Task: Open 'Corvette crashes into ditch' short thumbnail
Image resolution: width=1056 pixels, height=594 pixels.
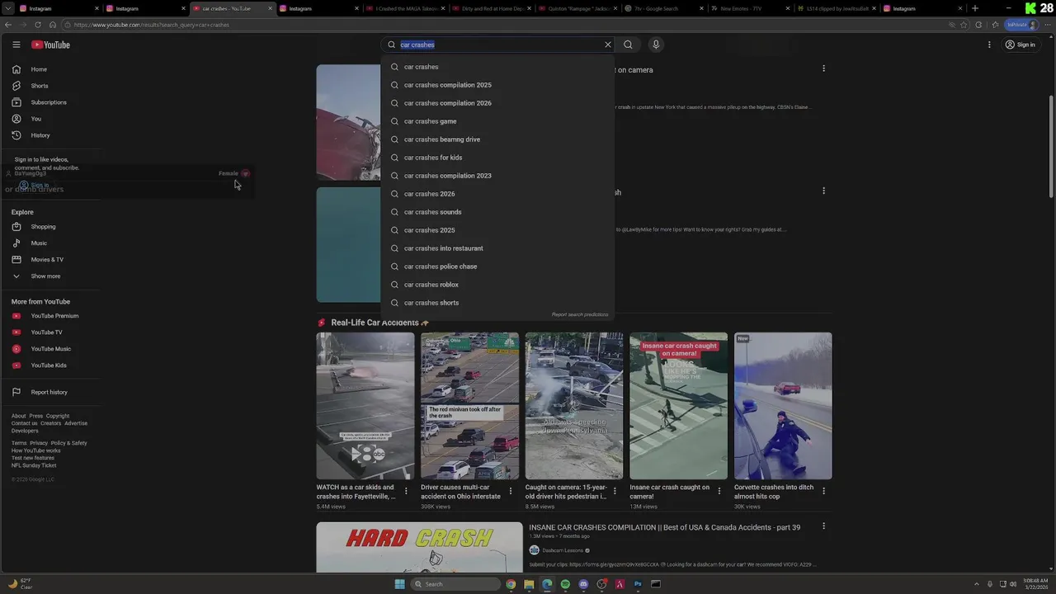Action: pyautogui.click(x=783, y=406)
